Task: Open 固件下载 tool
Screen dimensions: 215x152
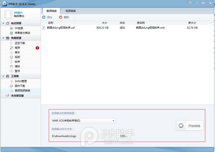Action: pyautogui.click(x=21, y=86)
